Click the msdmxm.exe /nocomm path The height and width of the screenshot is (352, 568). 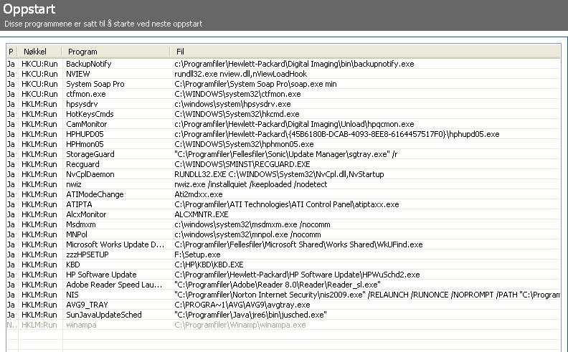tap(252, 224)
